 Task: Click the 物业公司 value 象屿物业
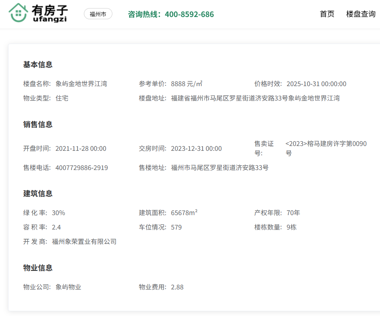point(68,287)
